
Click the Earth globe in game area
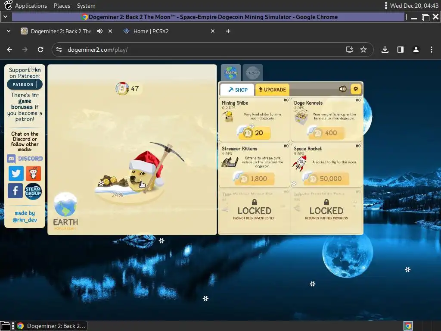click(x=65, y=205)
